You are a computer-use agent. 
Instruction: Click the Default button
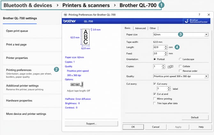[195, 118]
